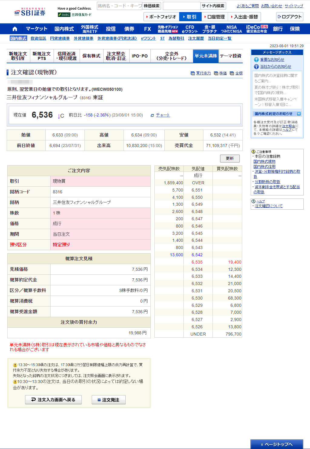This screenshot has width=310, height=449.
Task: Select the IPO・PO tab
Action: pos(140,56)
